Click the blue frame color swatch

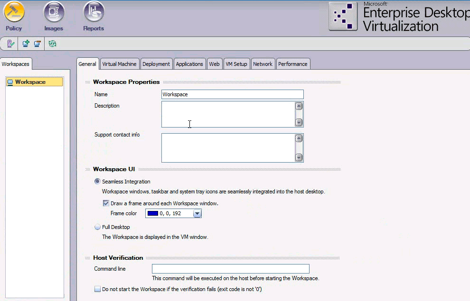click(153, 213)
